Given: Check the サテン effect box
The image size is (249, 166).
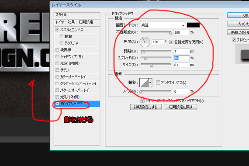Looking at the screenshot, I should click(57, 70).
